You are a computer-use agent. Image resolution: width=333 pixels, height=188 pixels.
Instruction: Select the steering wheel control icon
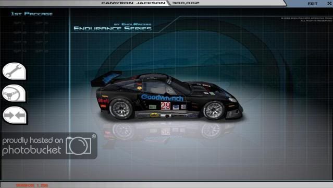tap(14, 93)
